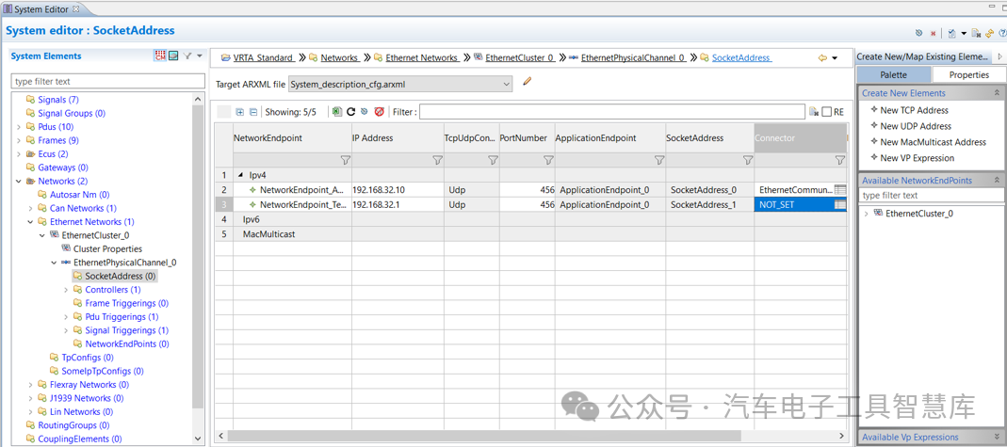Open the Target ARXML file combo box
1007x447 pixels.
coord(400,84)
